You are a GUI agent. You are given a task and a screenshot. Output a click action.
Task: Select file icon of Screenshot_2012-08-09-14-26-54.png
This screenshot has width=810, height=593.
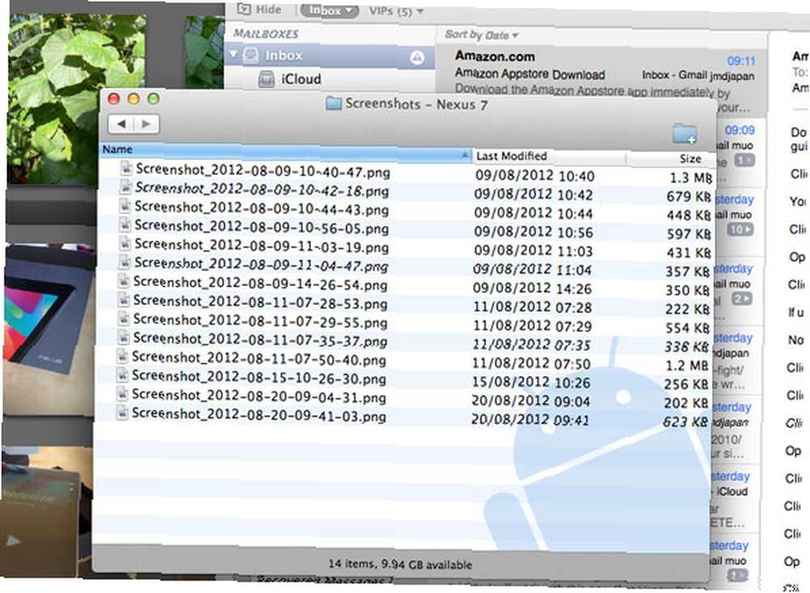(x=123, y=282)
